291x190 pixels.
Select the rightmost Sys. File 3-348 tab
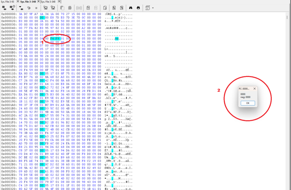pyautogui.click(x=48, y=2)
